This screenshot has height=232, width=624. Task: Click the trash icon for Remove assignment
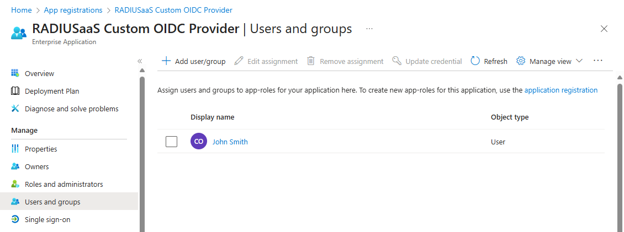click(x=311, y=61)
